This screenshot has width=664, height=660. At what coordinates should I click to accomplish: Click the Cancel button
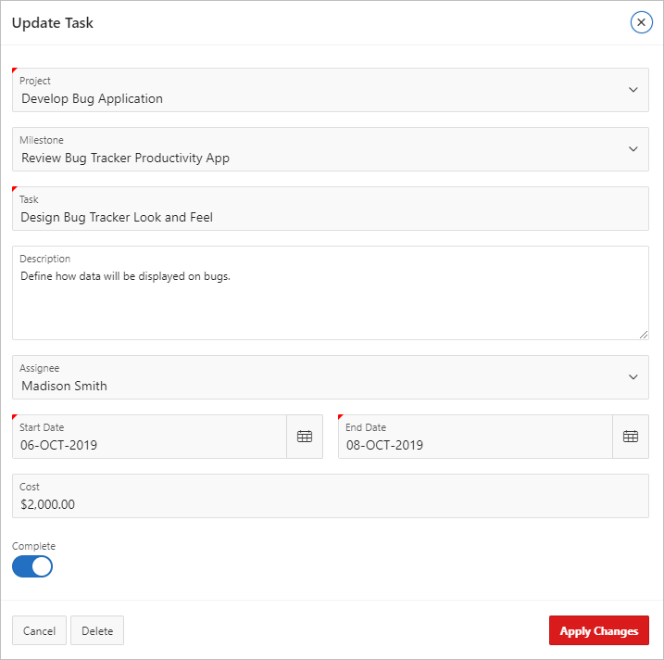point(39,630)
